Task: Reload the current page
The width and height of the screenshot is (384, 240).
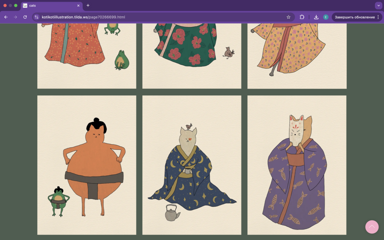Action: coord(25,17)
